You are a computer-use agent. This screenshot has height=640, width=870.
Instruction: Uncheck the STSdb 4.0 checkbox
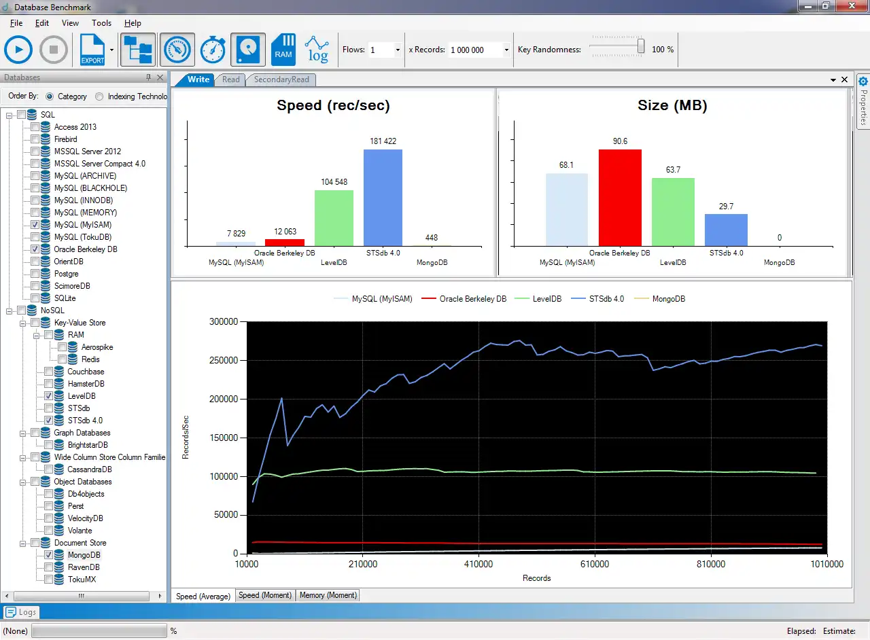(48, 421)
